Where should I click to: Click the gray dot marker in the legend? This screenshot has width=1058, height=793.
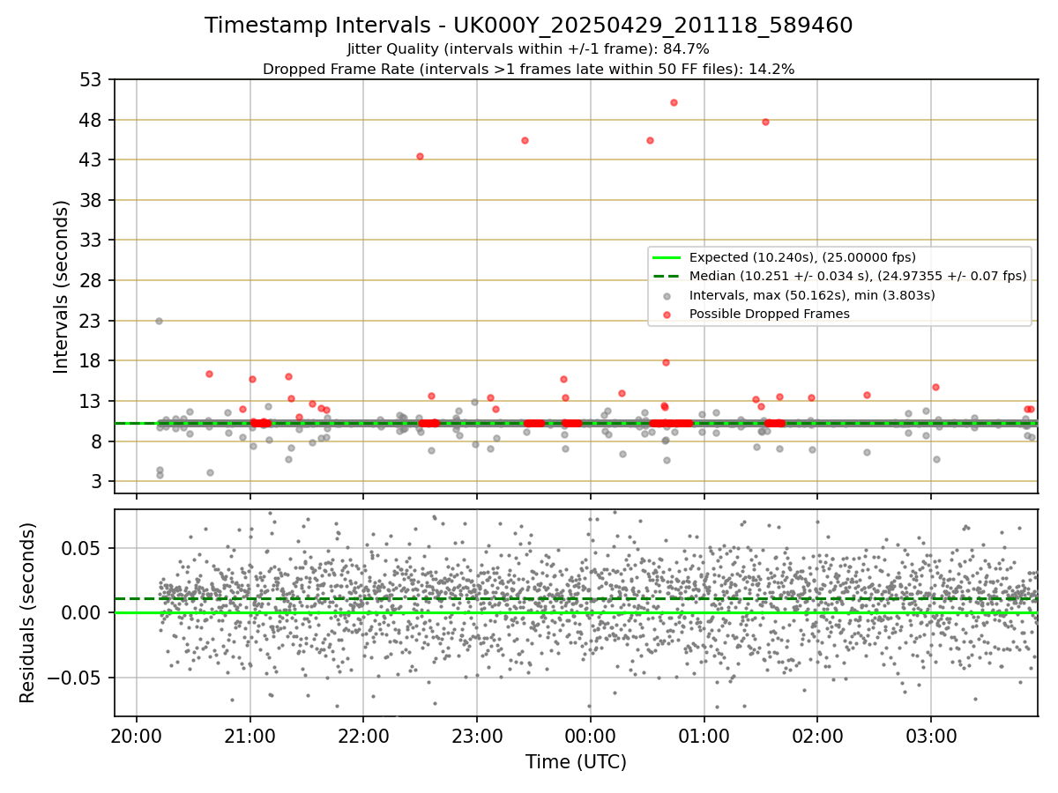[667, 295]
